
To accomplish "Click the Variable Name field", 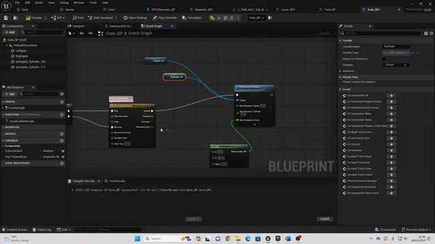I will click(396, 47).
